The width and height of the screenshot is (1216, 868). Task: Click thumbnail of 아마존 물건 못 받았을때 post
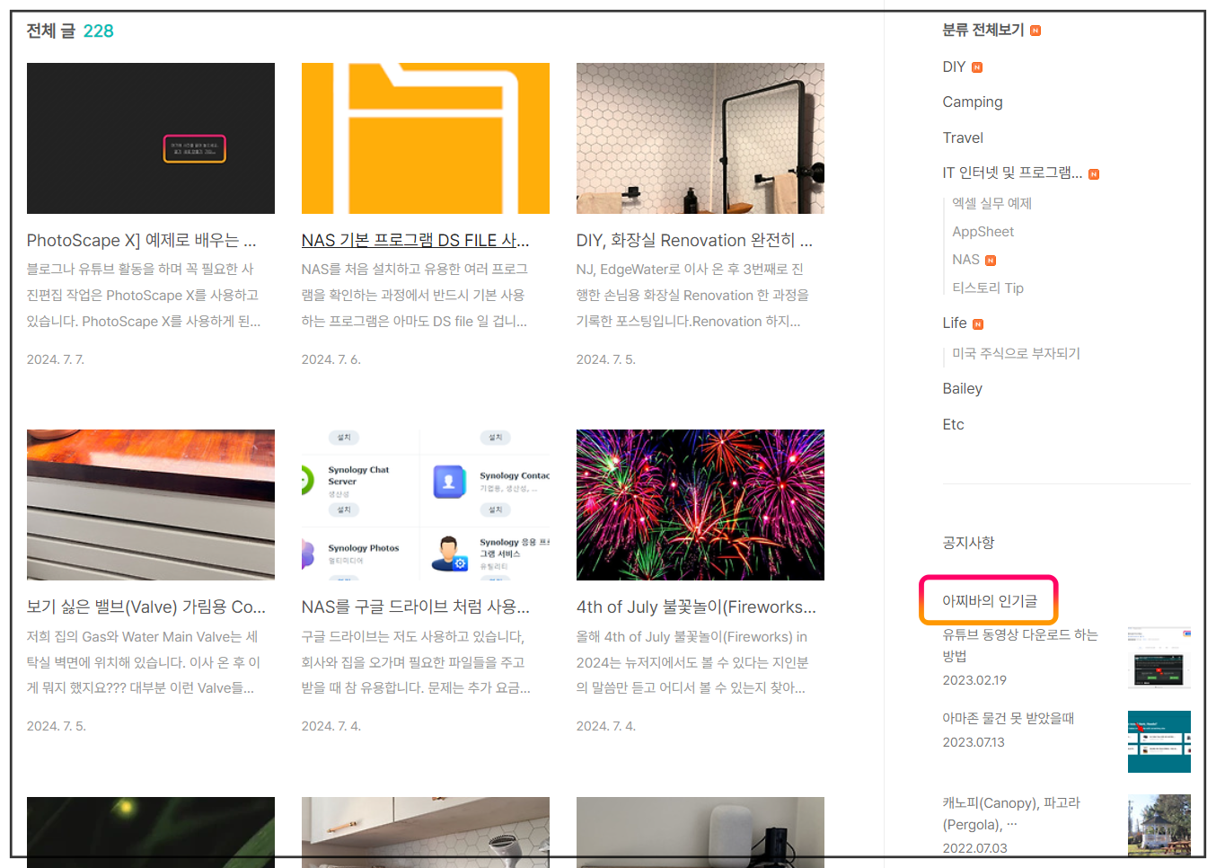pos(1159,741)
